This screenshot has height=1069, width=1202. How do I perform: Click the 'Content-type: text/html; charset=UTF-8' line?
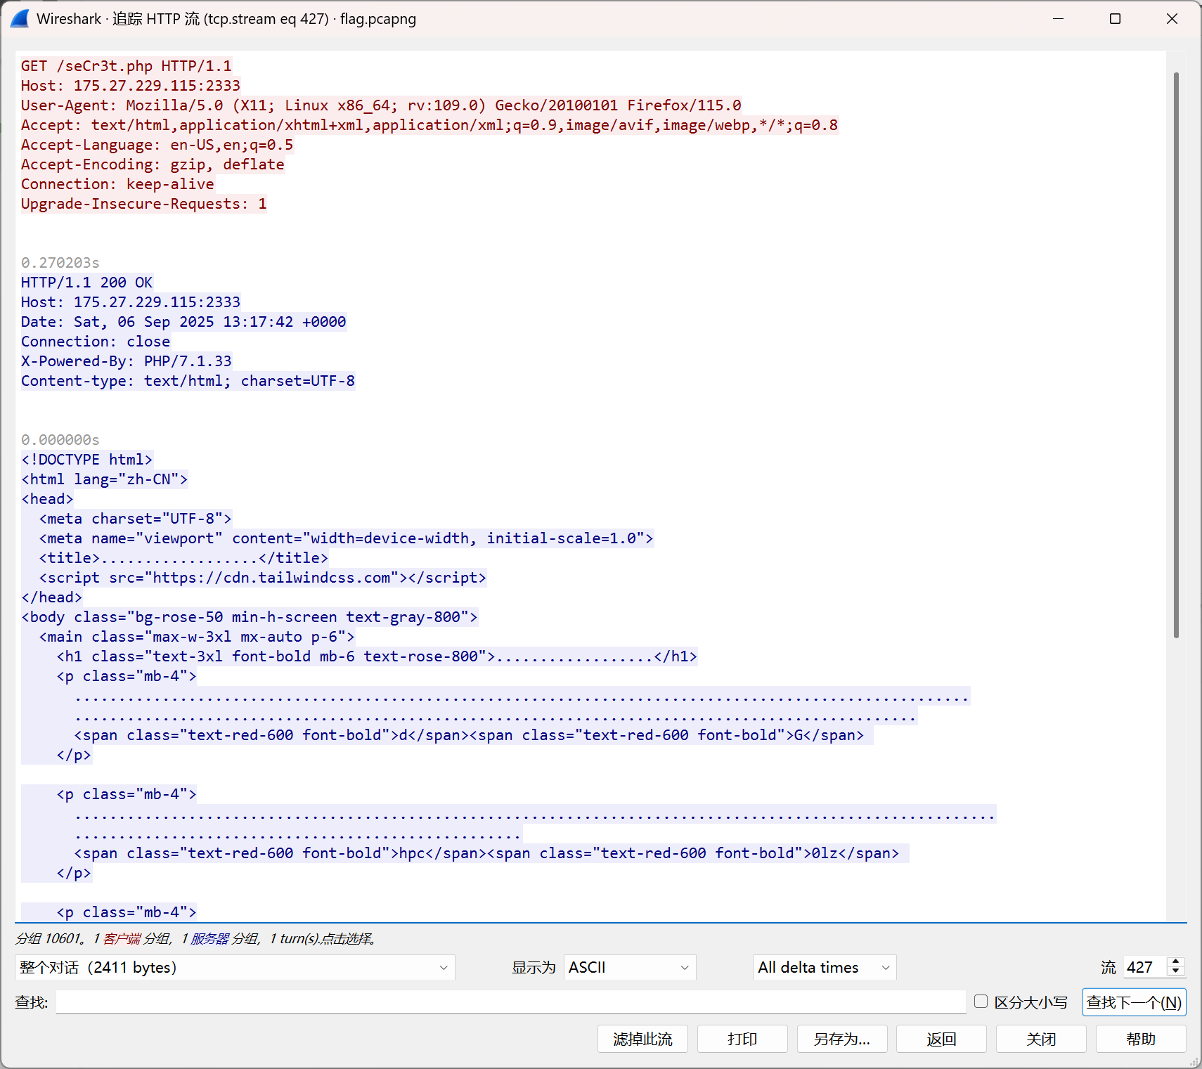click(188, 381)
